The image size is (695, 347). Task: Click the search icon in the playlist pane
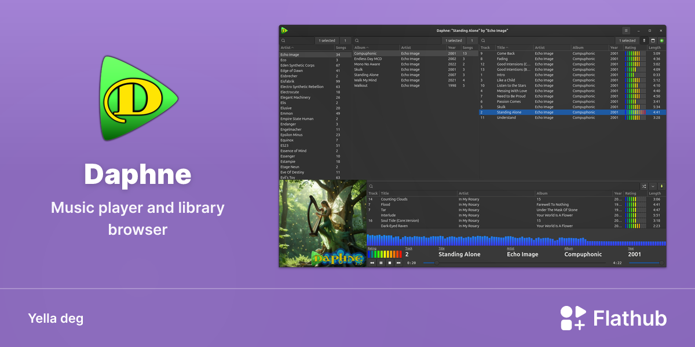point(371,186)
